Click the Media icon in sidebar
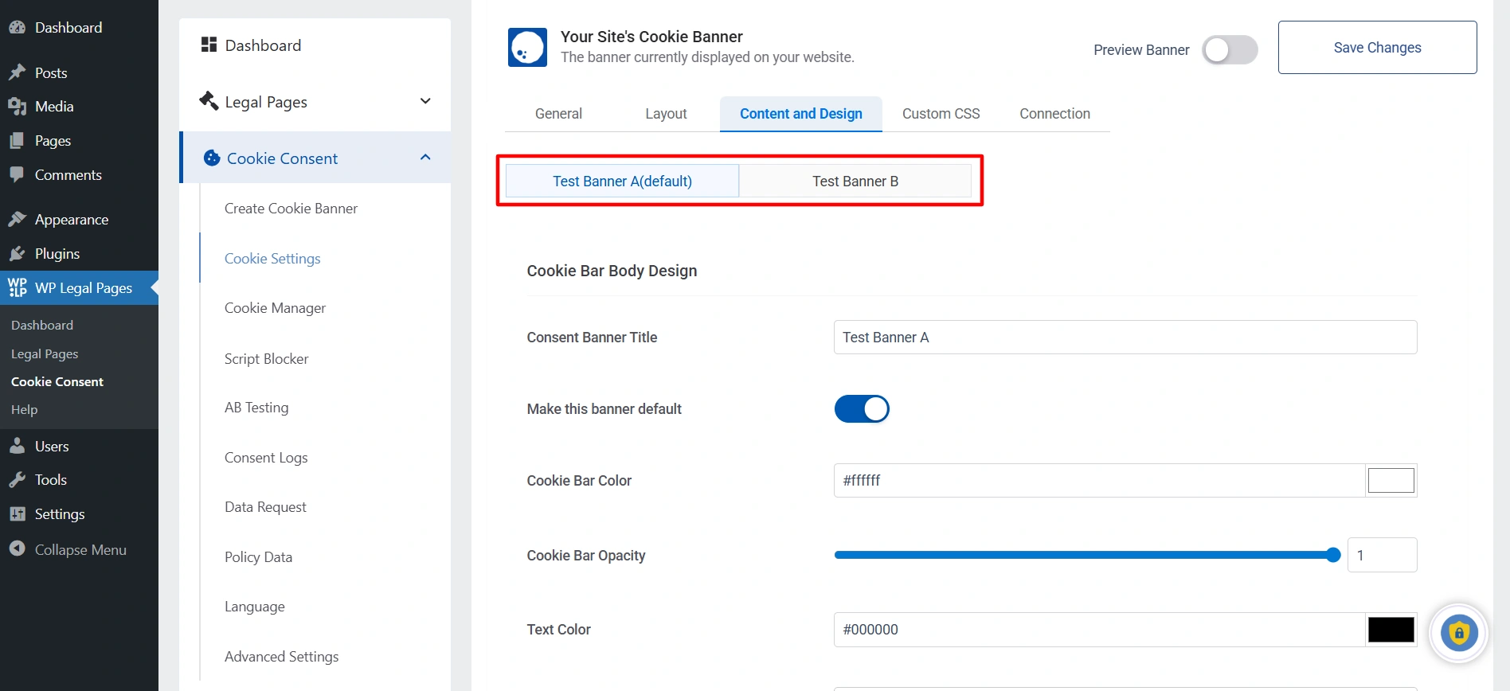Image resolution: width=1510 pixels, height=691 pixels. [18, 106]
